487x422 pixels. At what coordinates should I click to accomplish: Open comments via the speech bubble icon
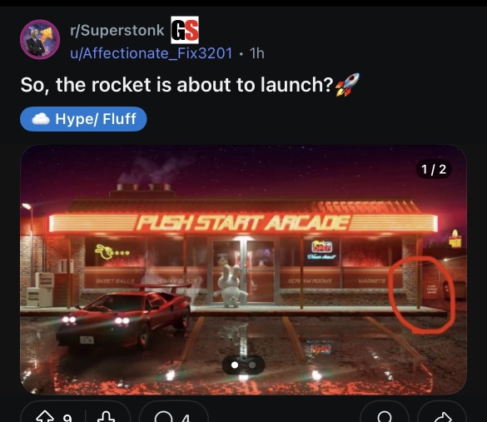[163, 416]
